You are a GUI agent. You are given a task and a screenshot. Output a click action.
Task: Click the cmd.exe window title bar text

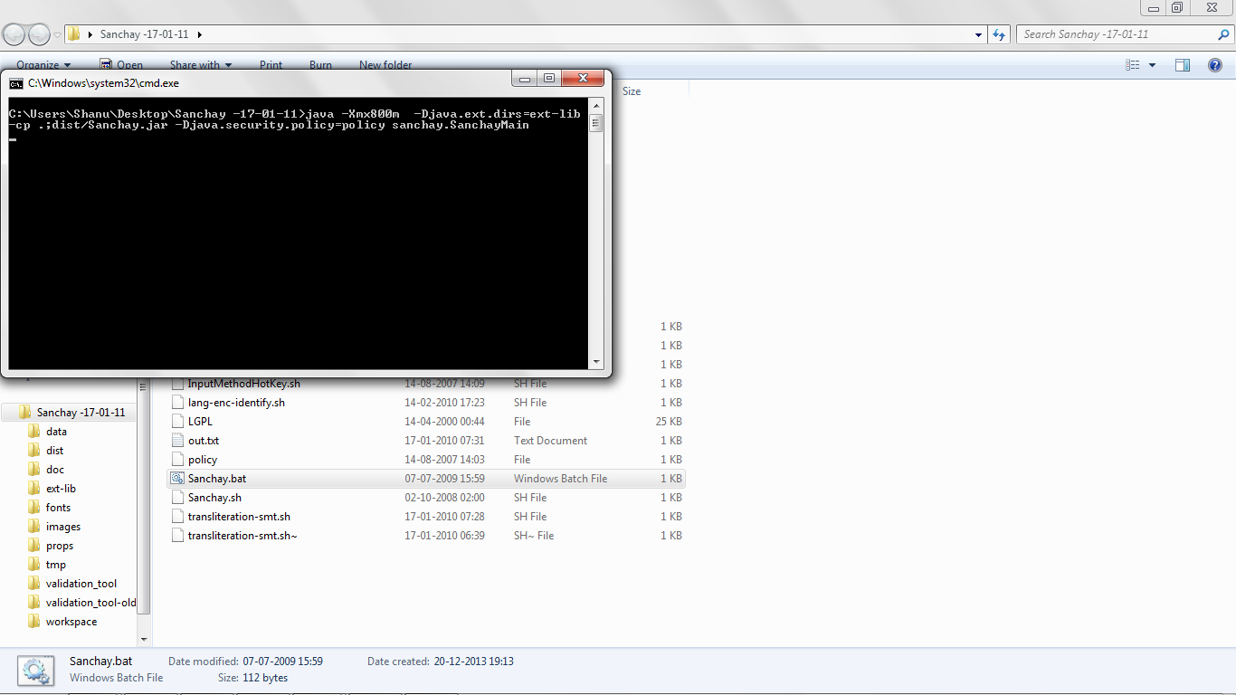103,82
